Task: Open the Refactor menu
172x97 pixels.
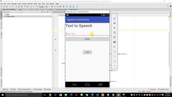Action: pos(30,4)
